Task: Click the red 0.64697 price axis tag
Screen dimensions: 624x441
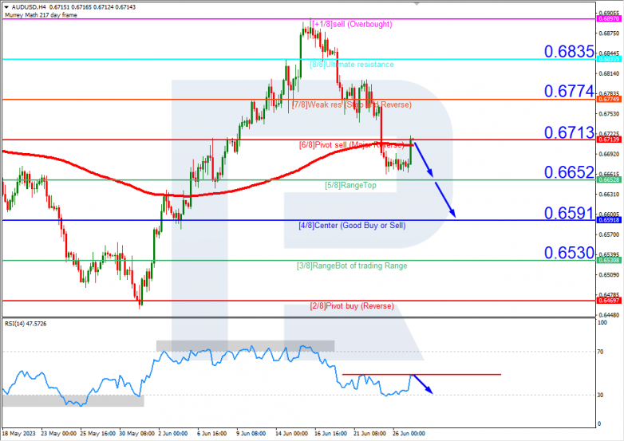Action: point(609,301)
